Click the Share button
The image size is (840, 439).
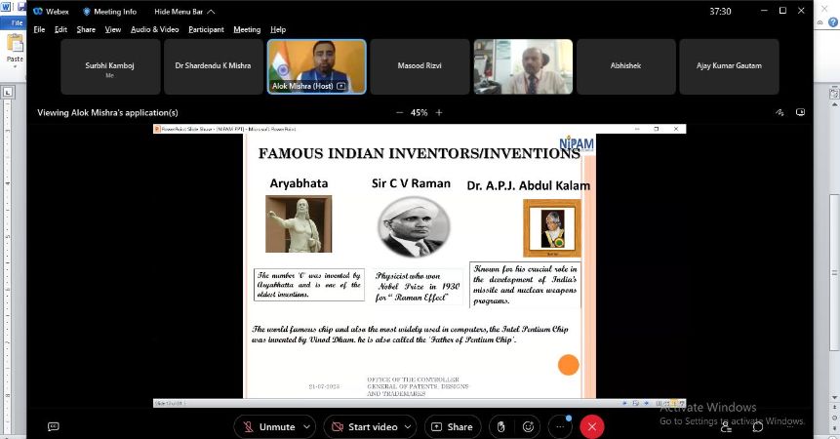pos(452,426)
